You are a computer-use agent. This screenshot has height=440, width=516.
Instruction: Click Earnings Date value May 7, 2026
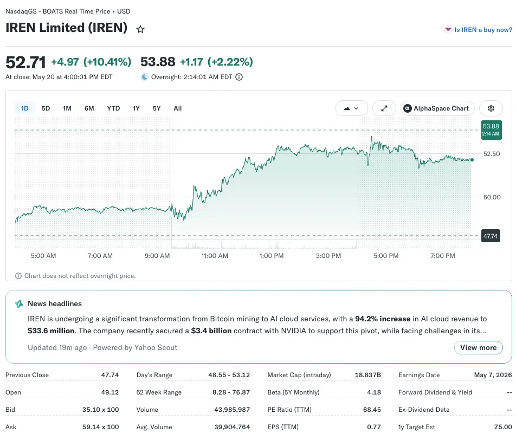[493, 375]
